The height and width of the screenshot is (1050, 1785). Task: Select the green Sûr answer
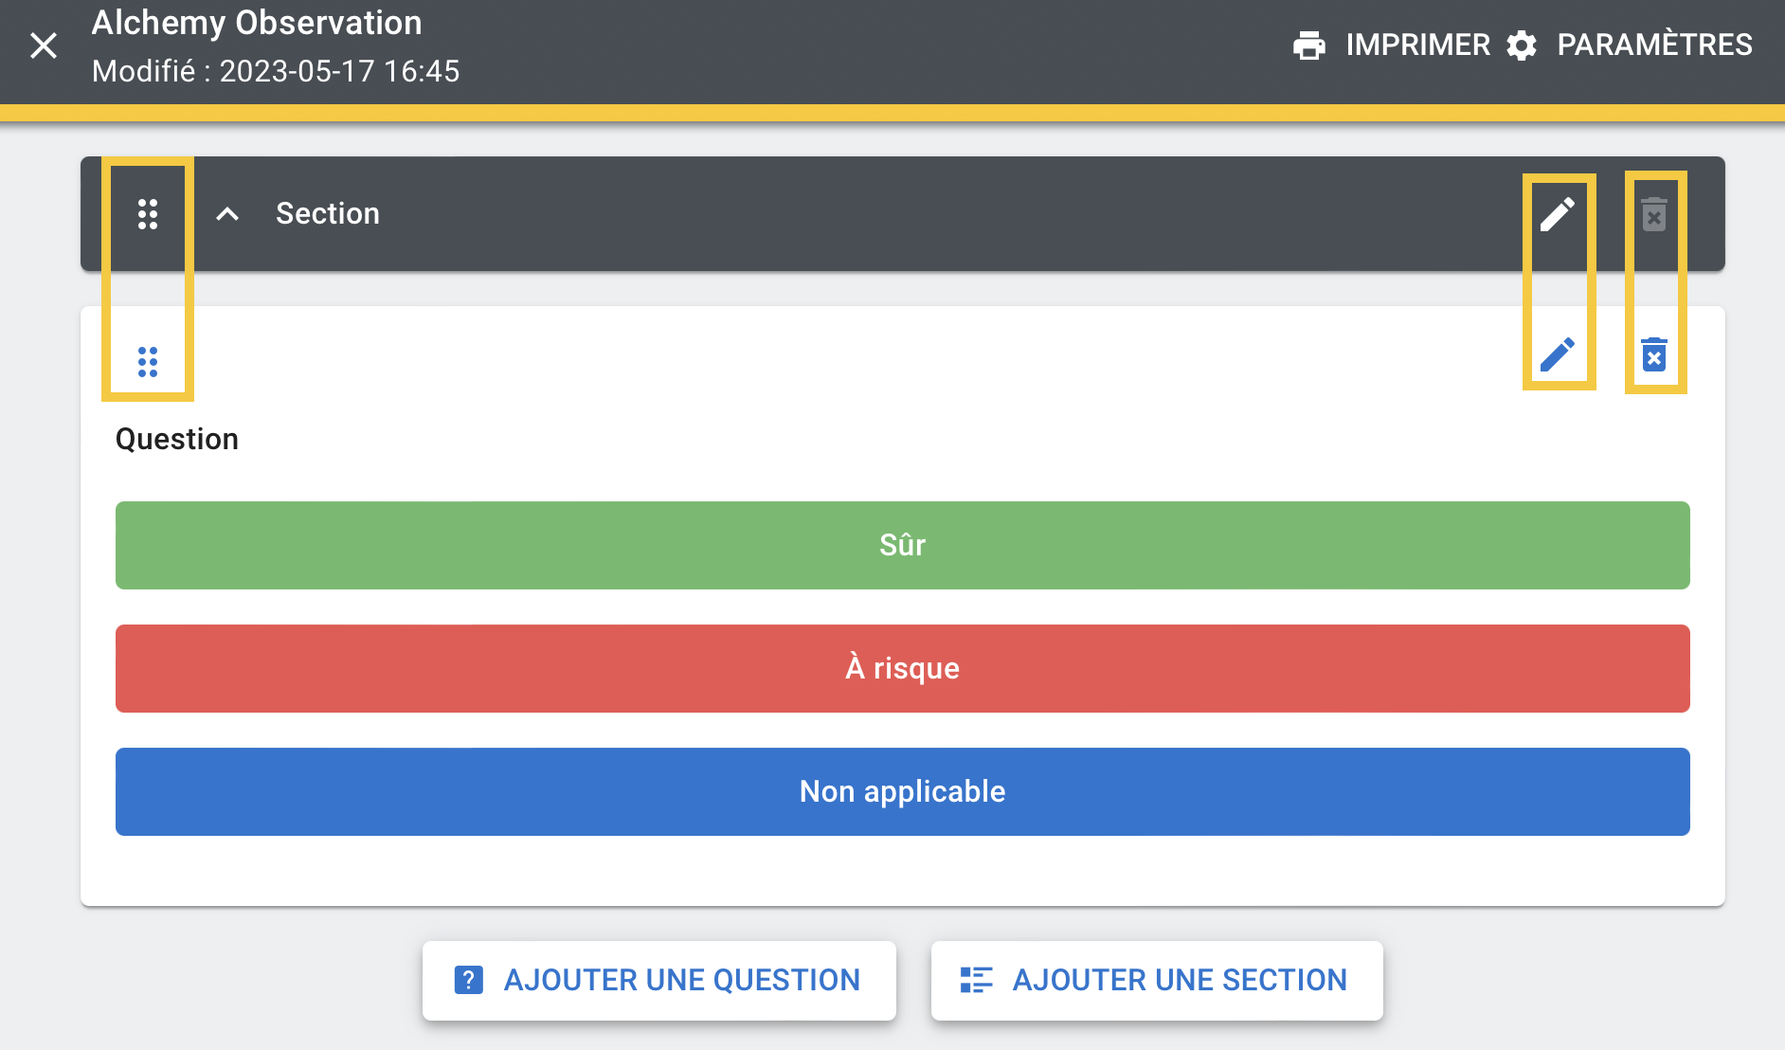coord(902,545)
